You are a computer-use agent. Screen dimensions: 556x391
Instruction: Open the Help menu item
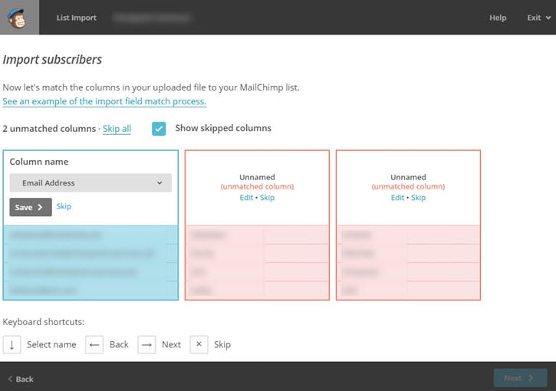pyautogui.click(x=498, y=18)
